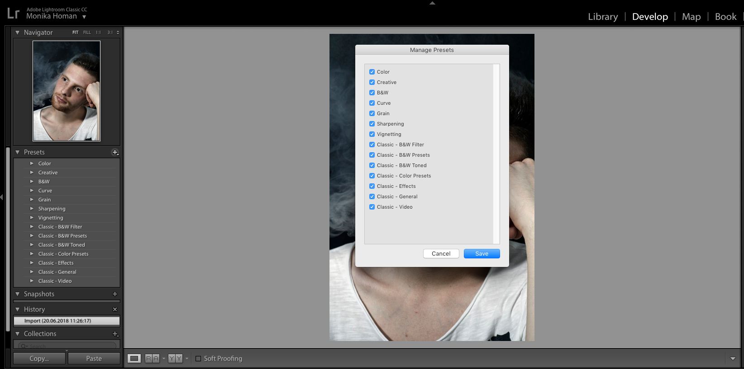Open the Y Y view options arrow
The height and width of the screenshot is (369, 744).
point(186,359)
